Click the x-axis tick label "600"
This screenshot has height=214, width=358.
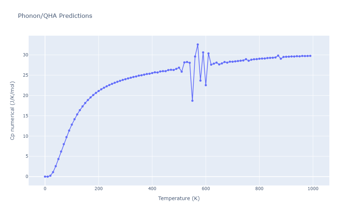click(206, 188)
